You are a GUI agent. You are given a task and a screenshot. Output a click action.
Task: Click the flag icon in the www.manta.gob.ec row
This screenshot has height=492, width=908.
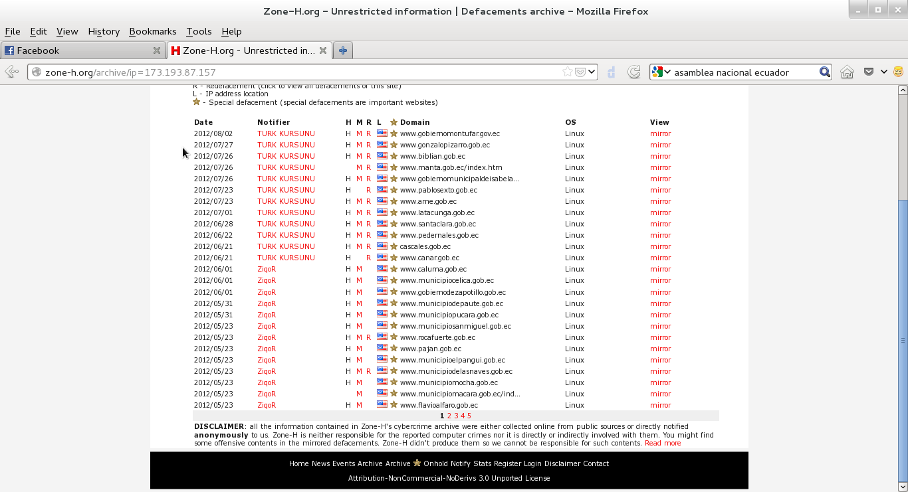click(x=382, y=167)
